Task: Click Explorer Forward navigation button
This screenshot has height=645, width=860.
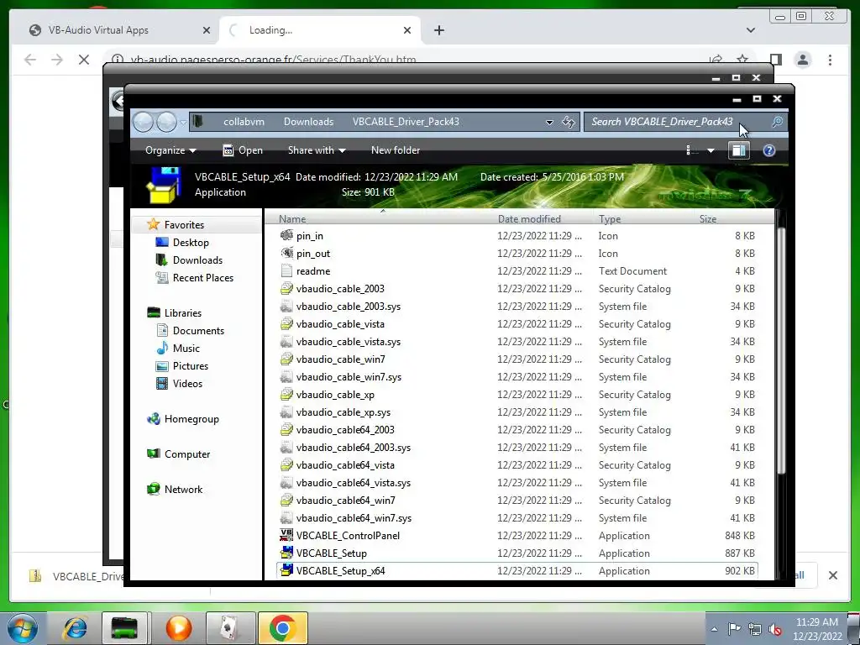Action: pos(167,122)
